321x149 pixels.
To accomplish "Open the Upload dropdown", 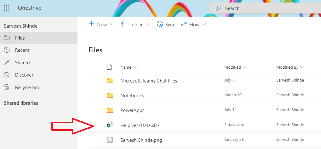I will [136, 24].
